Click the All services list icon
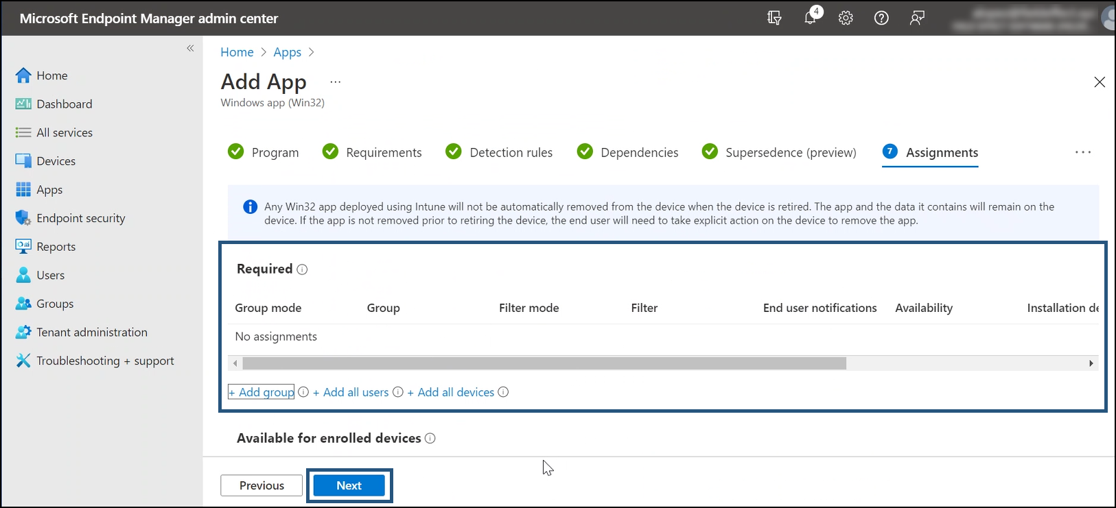Viewport: 1116px width, 508px height. tap(23, 132)
